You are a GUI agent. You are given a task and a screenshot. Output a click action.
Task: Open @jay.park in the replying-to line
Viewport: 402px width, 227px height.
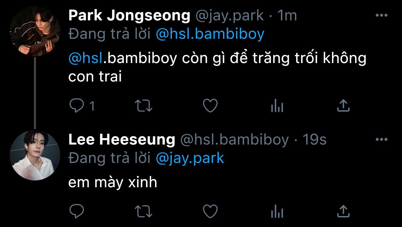(x=190, y=158)
